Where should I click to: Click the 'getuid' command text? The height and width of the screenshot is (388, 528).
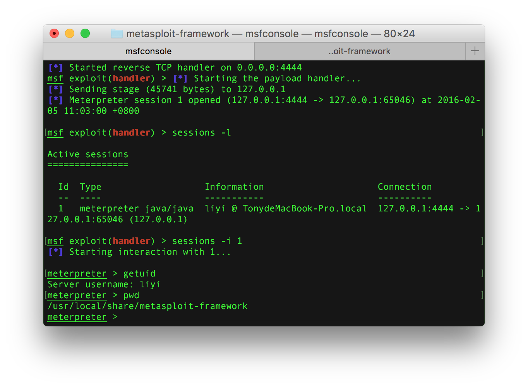tap(139, 273)
